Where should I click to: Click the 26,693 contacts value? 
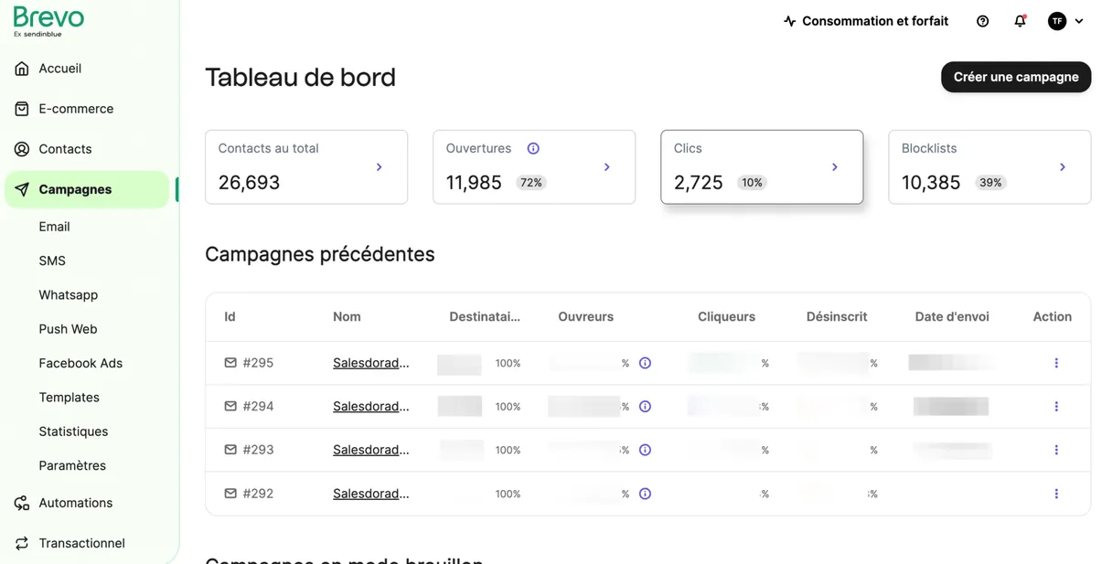click(249, 183)
